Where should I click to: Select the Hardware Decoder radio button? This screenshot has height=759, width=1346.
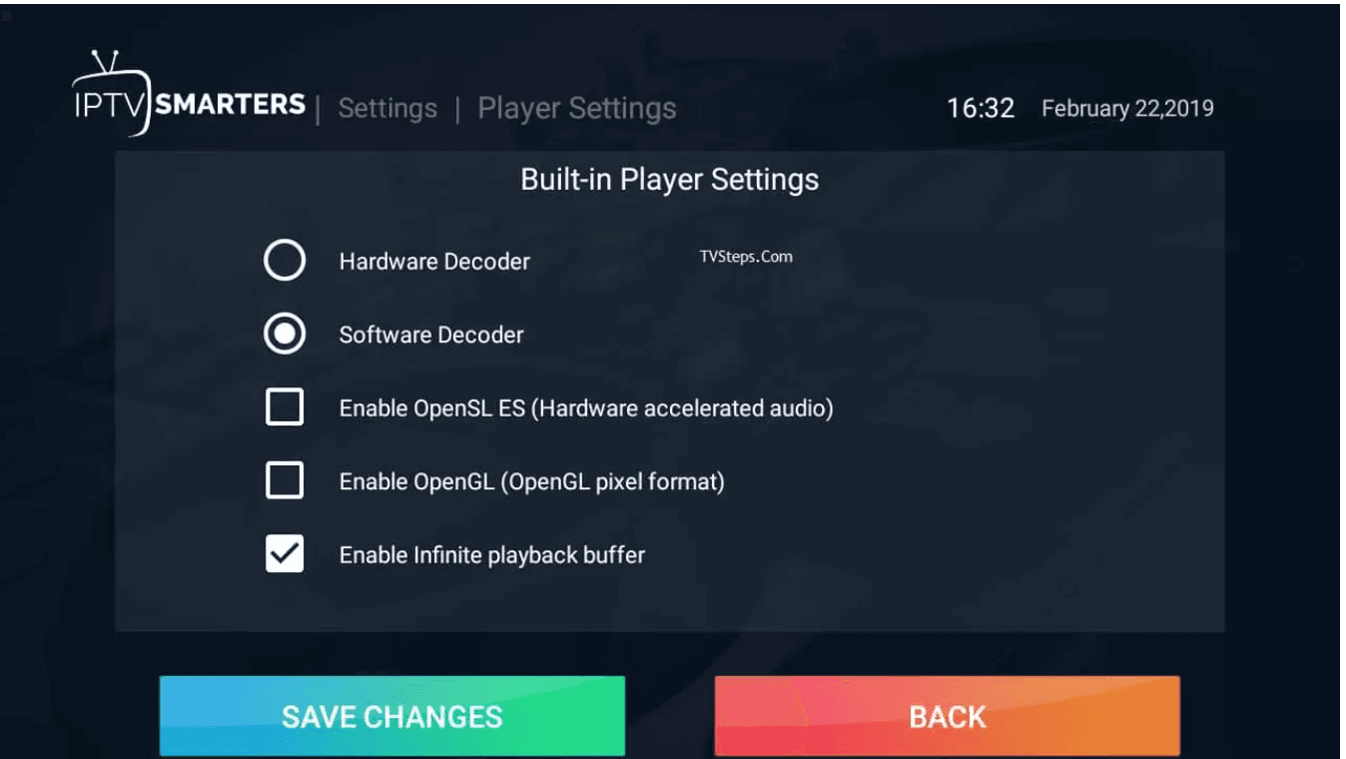[x=285, y=261]
